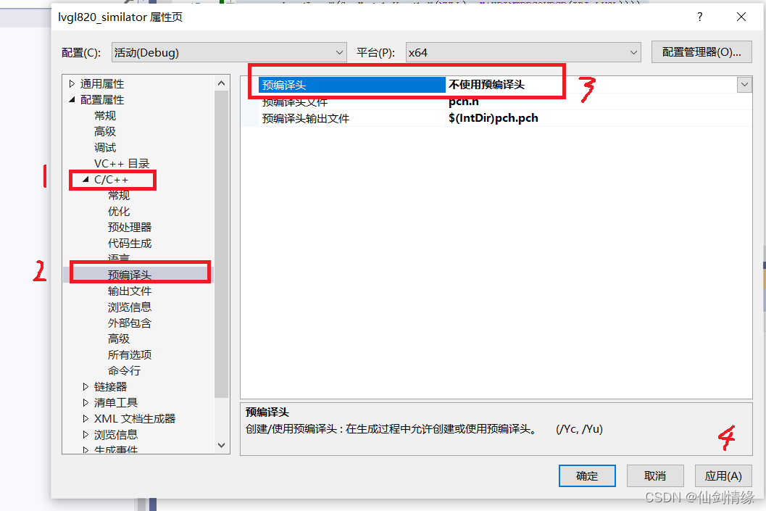Open 配置管理器 button
The image size is (766, 511).
coord(702,51)
